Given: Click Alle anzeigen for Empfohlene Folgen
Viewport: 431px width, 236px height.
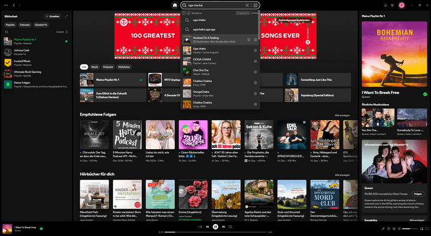Looking at the screenshot, I should pos(342,115).
